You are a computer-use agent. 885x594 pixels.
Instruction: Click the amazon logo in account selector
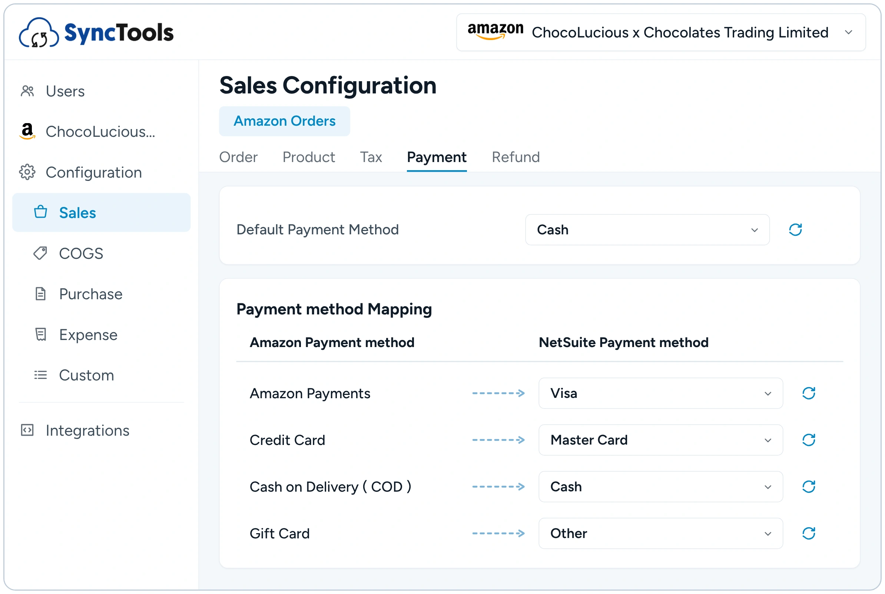495,31
